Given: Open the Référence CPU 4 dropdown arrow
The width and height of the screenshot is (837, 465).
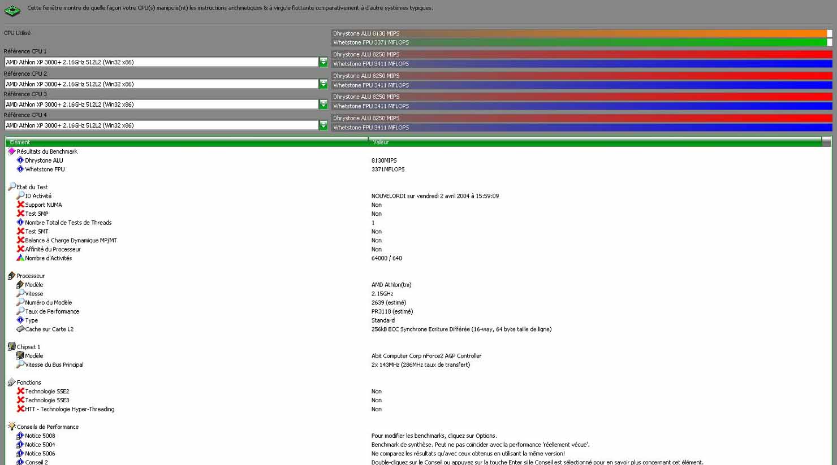Looking at the screenshot, I should 323,125.
